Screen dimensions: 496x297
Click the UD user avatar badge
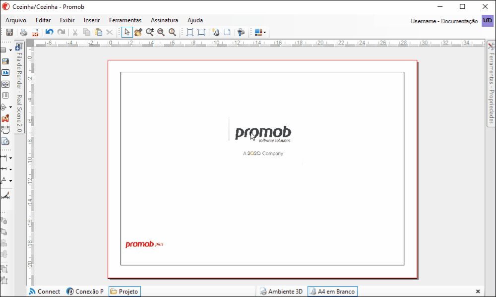(x=488, y=21)
